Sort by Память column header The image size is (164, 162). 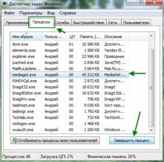point(90,37)
